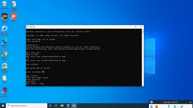Click the spotlight tool in the recorder bar

click(x=169, y=107)
